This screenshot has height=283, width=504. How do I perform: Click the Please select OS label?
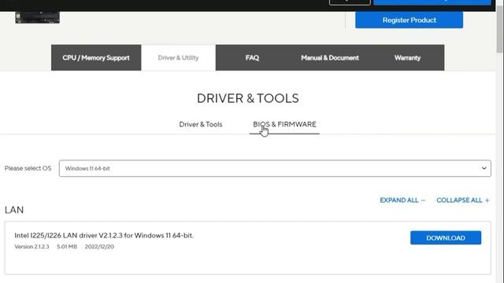[x=28, y=168]
